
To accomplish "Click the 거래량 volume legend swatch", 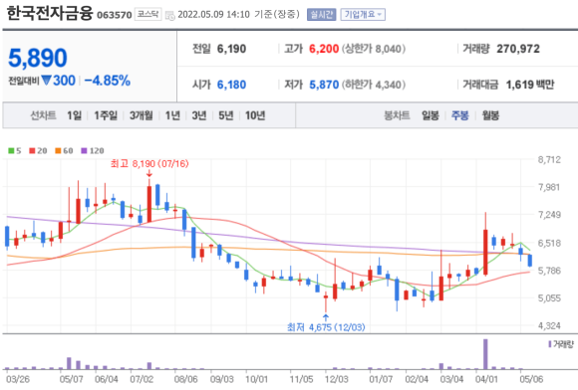I will click(550, 344).
